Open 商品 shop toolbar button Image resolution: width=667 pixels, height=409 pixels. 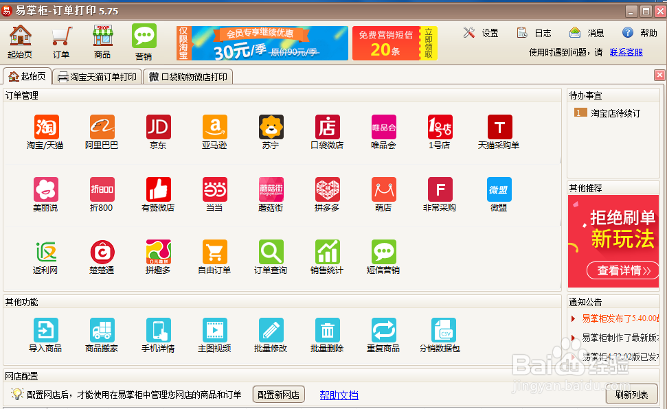click(x=102, y=42)
